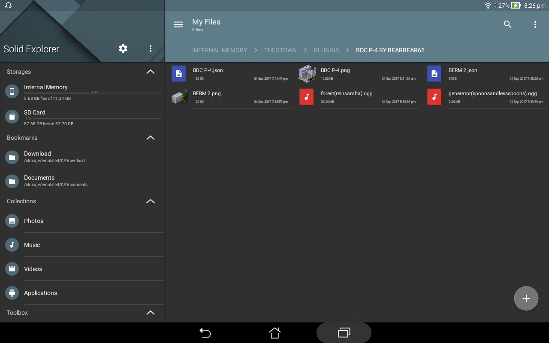Open search in My Files
This screenshot has width=549, height=343.
coord(507,24)
